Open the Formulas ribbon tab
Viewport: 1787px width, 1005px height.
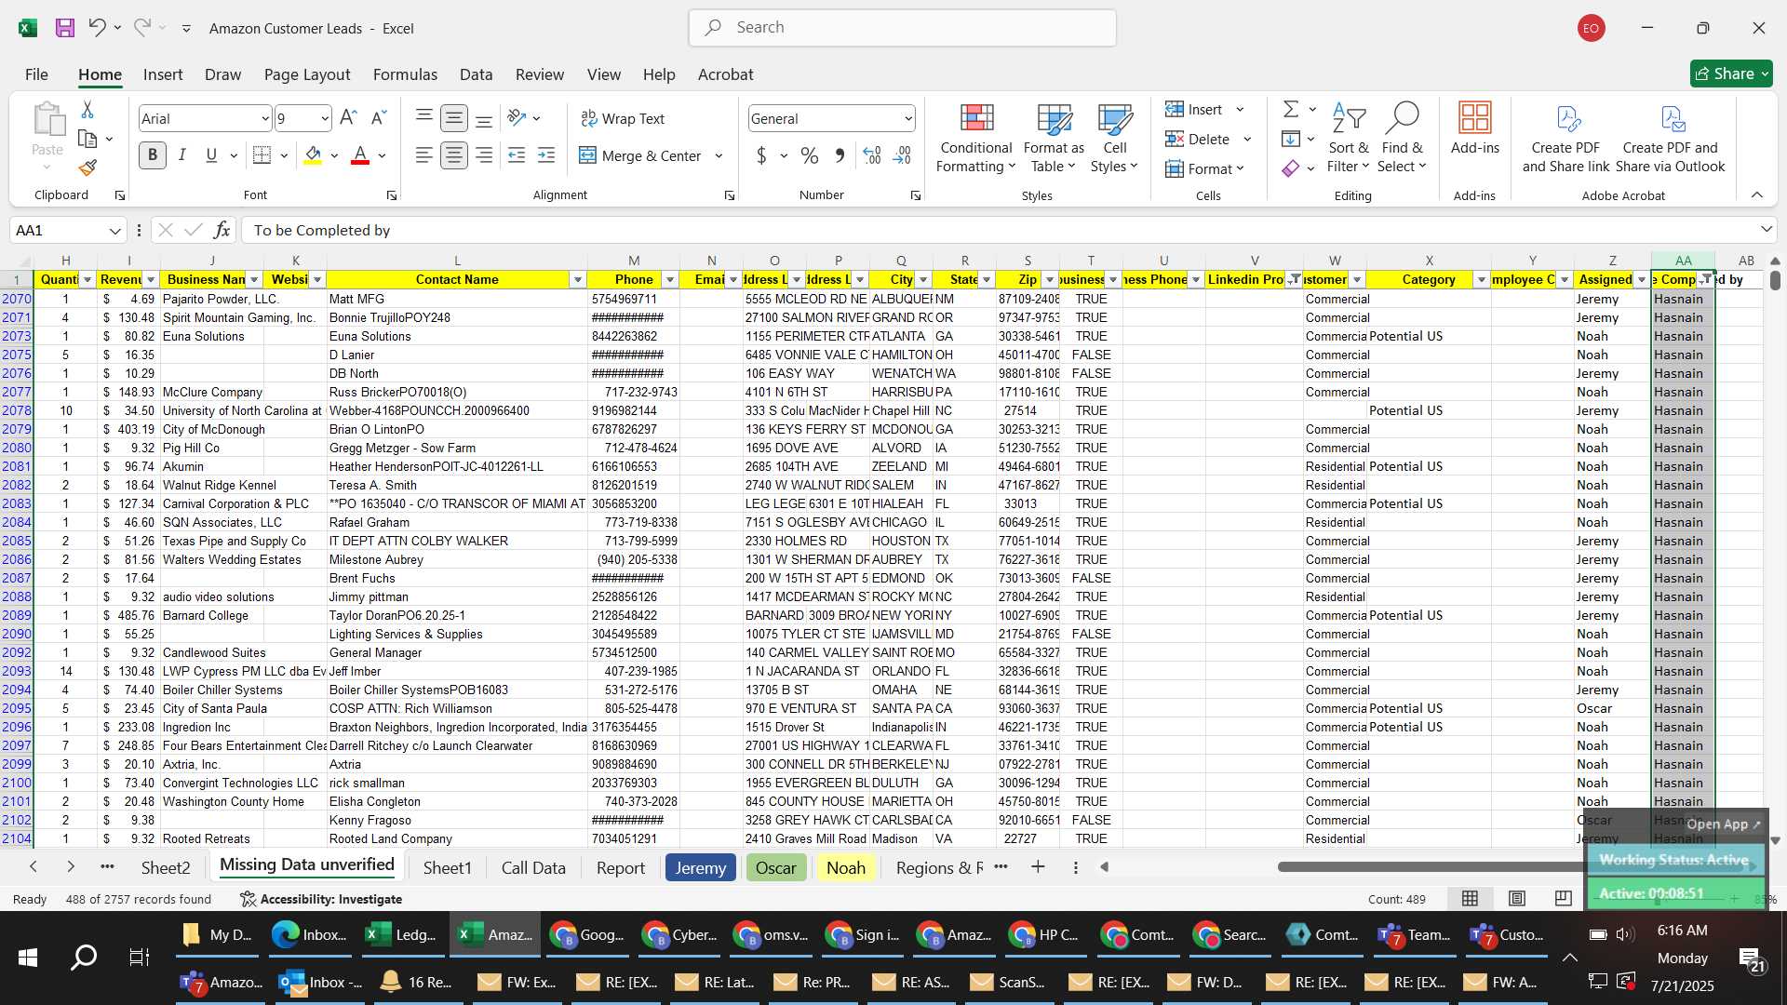(x=405, y=74)
